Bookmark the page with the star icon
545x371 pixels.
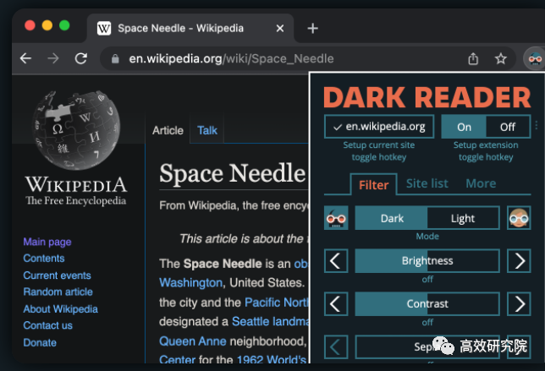pyautogui.click(x=500, y=58)
